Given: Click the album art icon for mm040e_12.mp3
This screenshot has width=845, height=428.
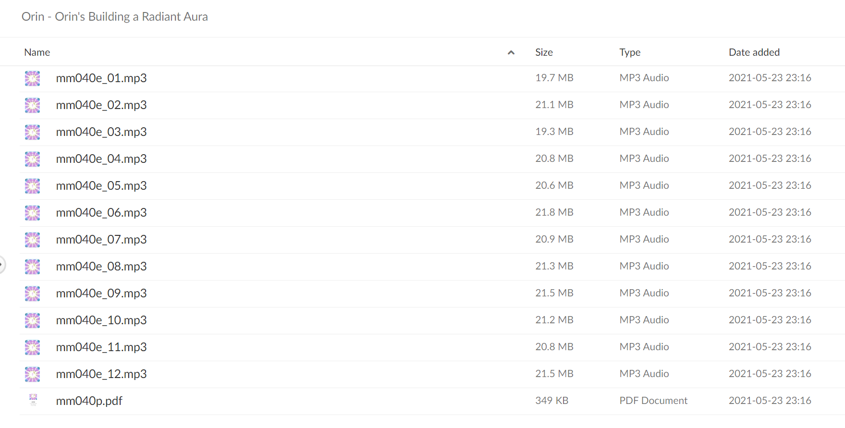Looking at the screenshot, I should point(33,374).
